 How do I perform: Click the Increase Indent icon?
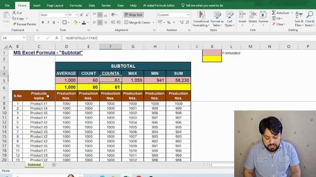(118, 22)
